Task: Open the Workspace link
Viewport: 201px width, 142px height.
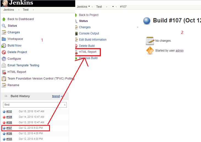Action: 15,39
